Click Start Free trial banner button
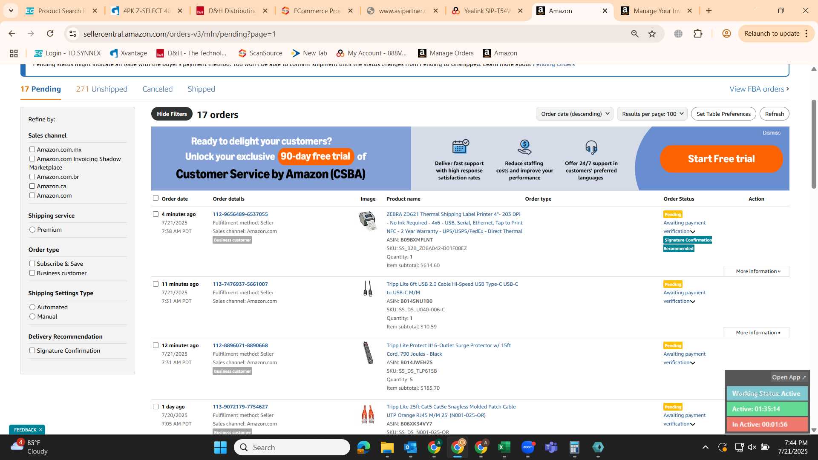 721,159
